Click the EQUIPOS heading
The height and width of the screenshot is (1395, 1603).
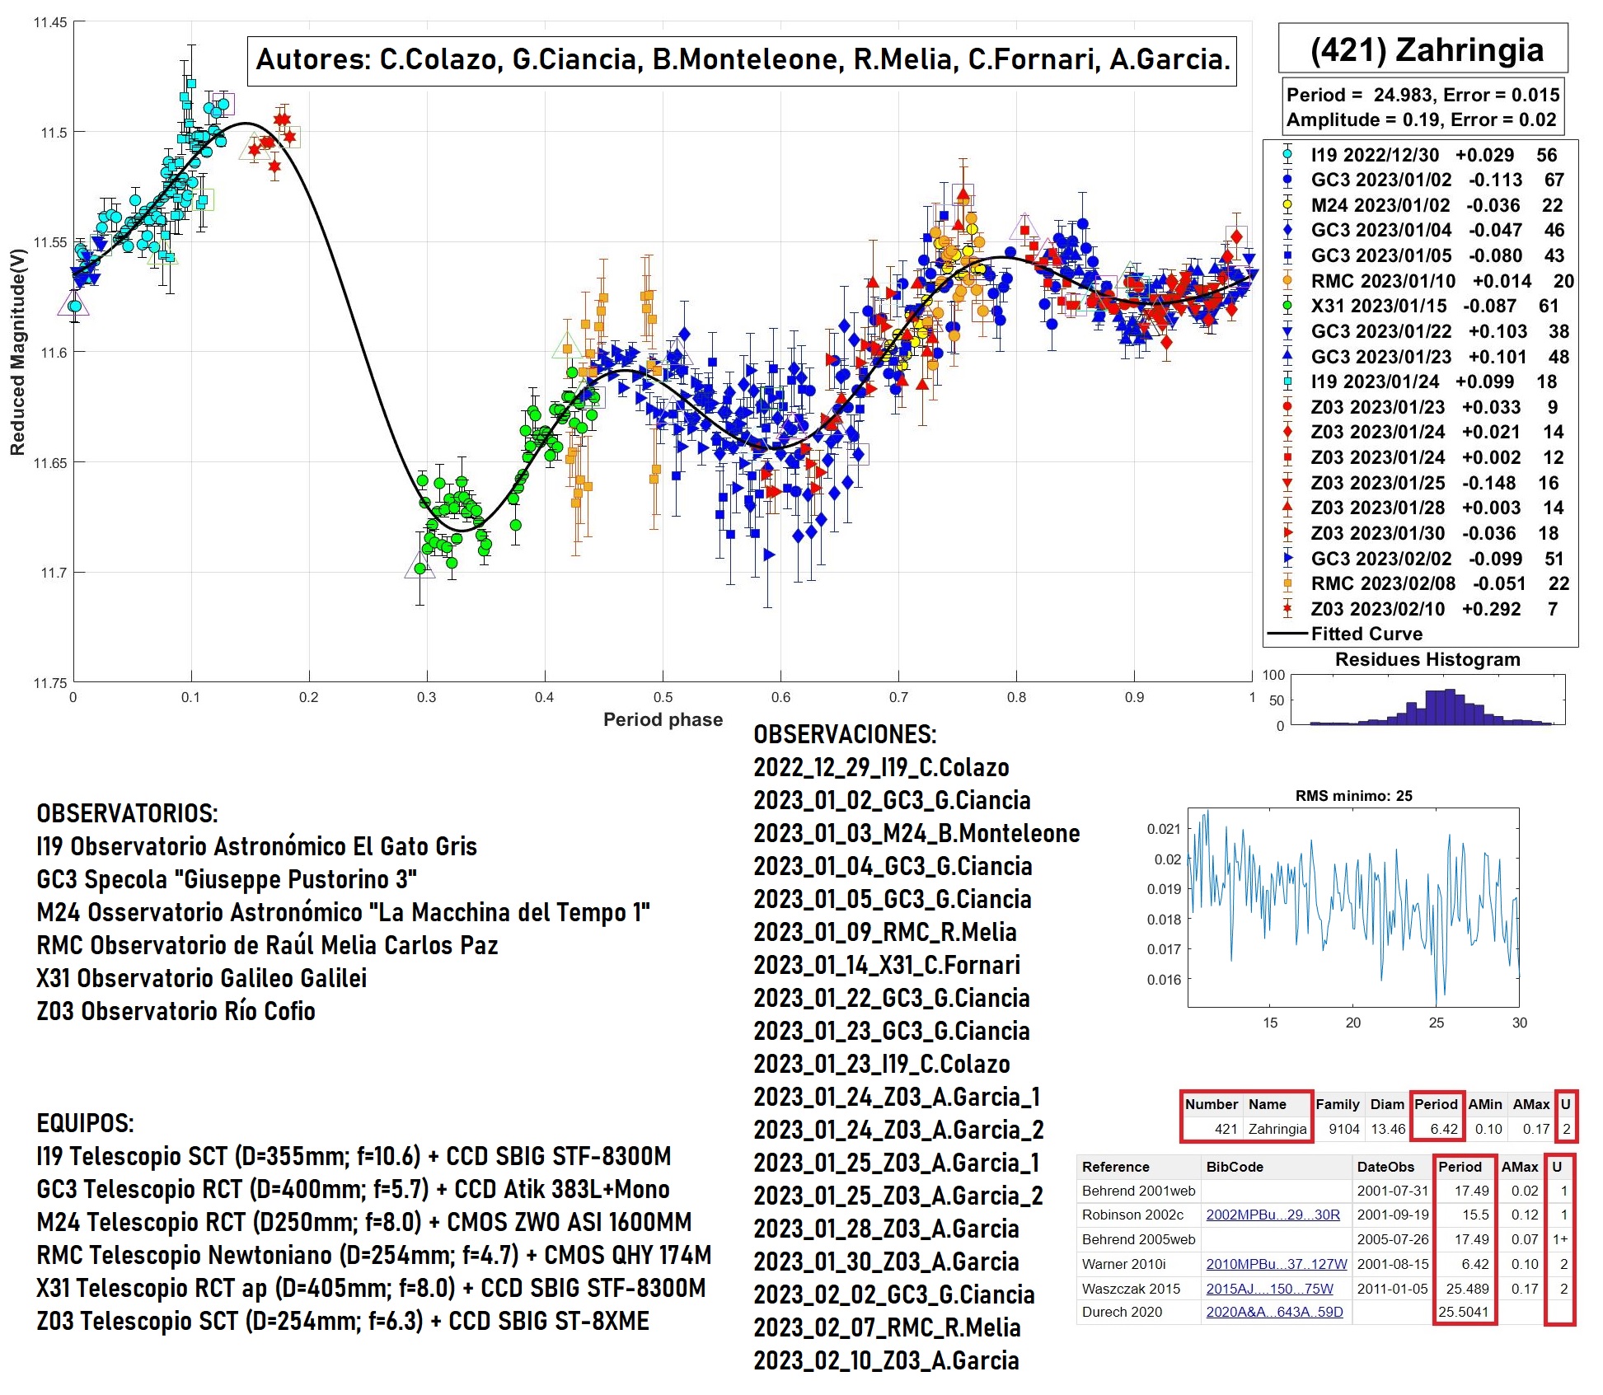coord(85,1123)
